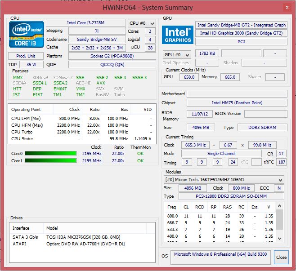
Task: Click the Cache 2x32 + 2x32 field
Action: tap(97, 48)
